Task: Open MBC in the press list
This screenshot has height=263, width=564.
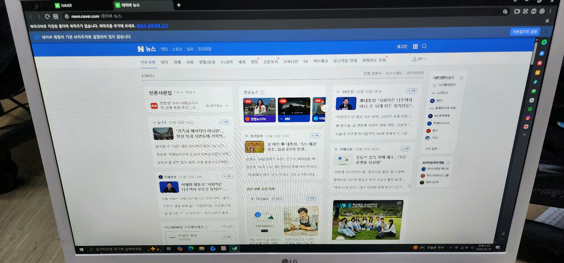Action: 436,101
